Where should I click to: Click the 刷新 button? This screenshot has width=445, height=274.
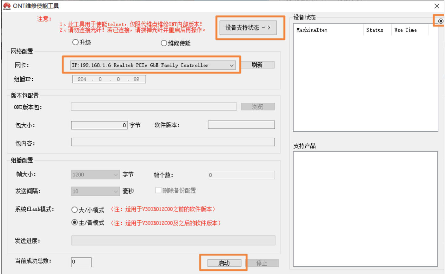(257, 65)
